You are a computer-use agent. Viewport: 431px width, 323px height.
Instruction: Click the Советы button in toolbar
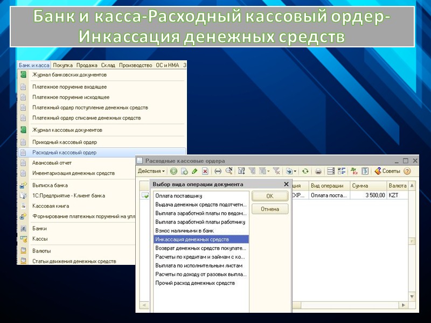tap(387, 171)
